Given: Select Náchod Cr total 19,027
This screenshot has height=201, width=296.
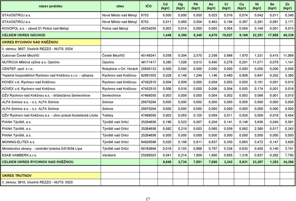Looking at the screenshot, I should pyautogui.click(x=227, y=35).
